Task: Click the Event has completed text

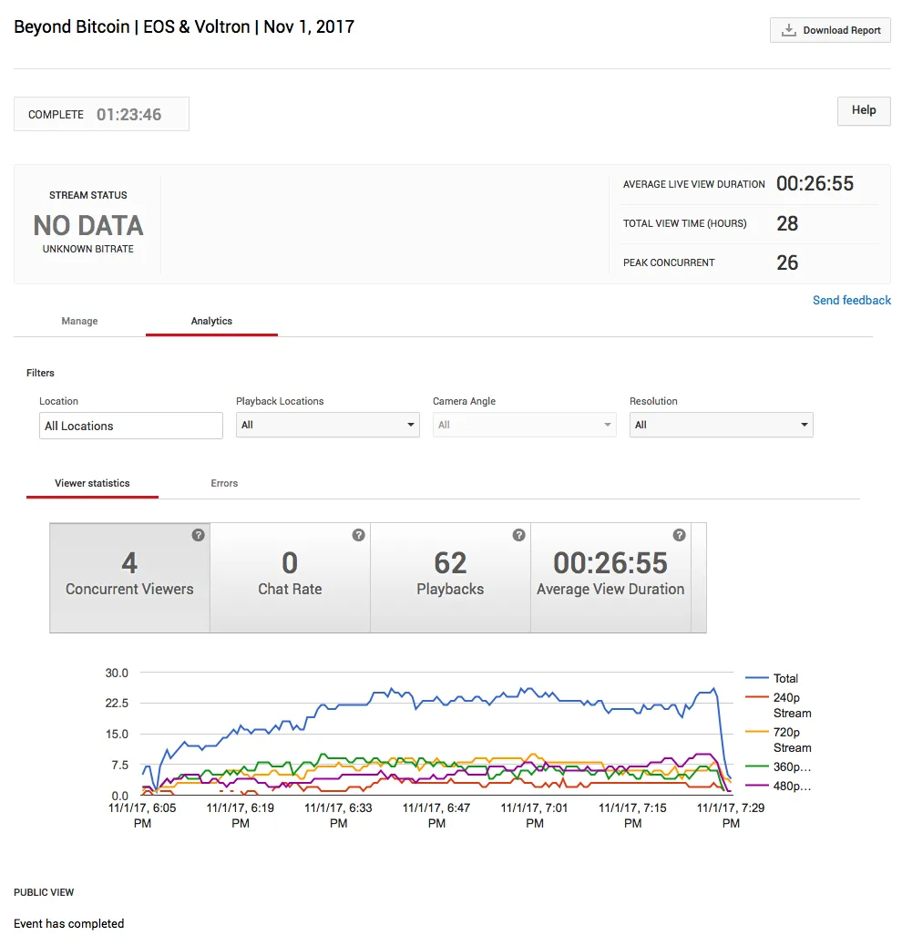Action: (x=68, y=924)
